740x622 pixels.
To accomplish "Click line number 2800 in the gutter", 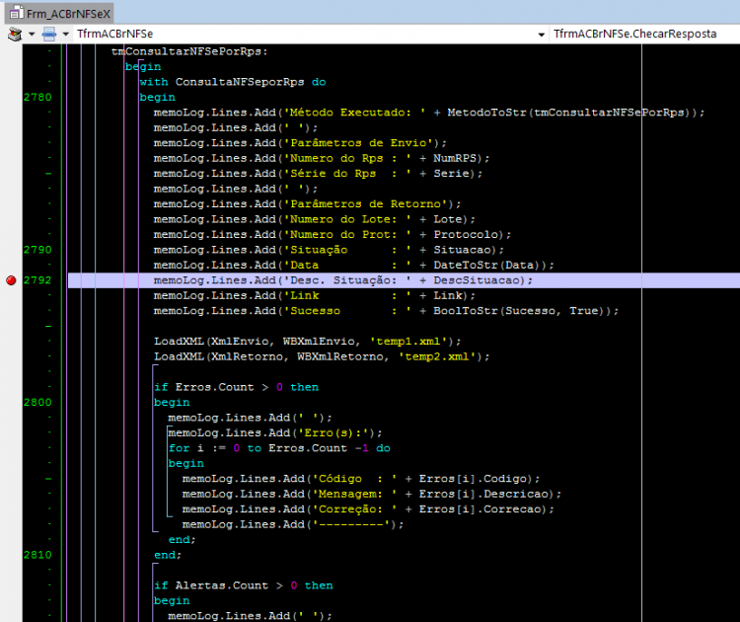I will click(x=37, y=403).
